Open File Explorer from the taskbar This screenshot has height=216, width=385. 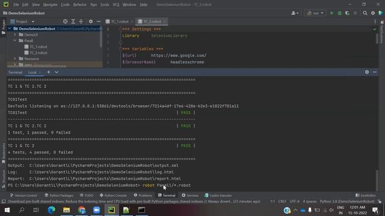point(67,210)
